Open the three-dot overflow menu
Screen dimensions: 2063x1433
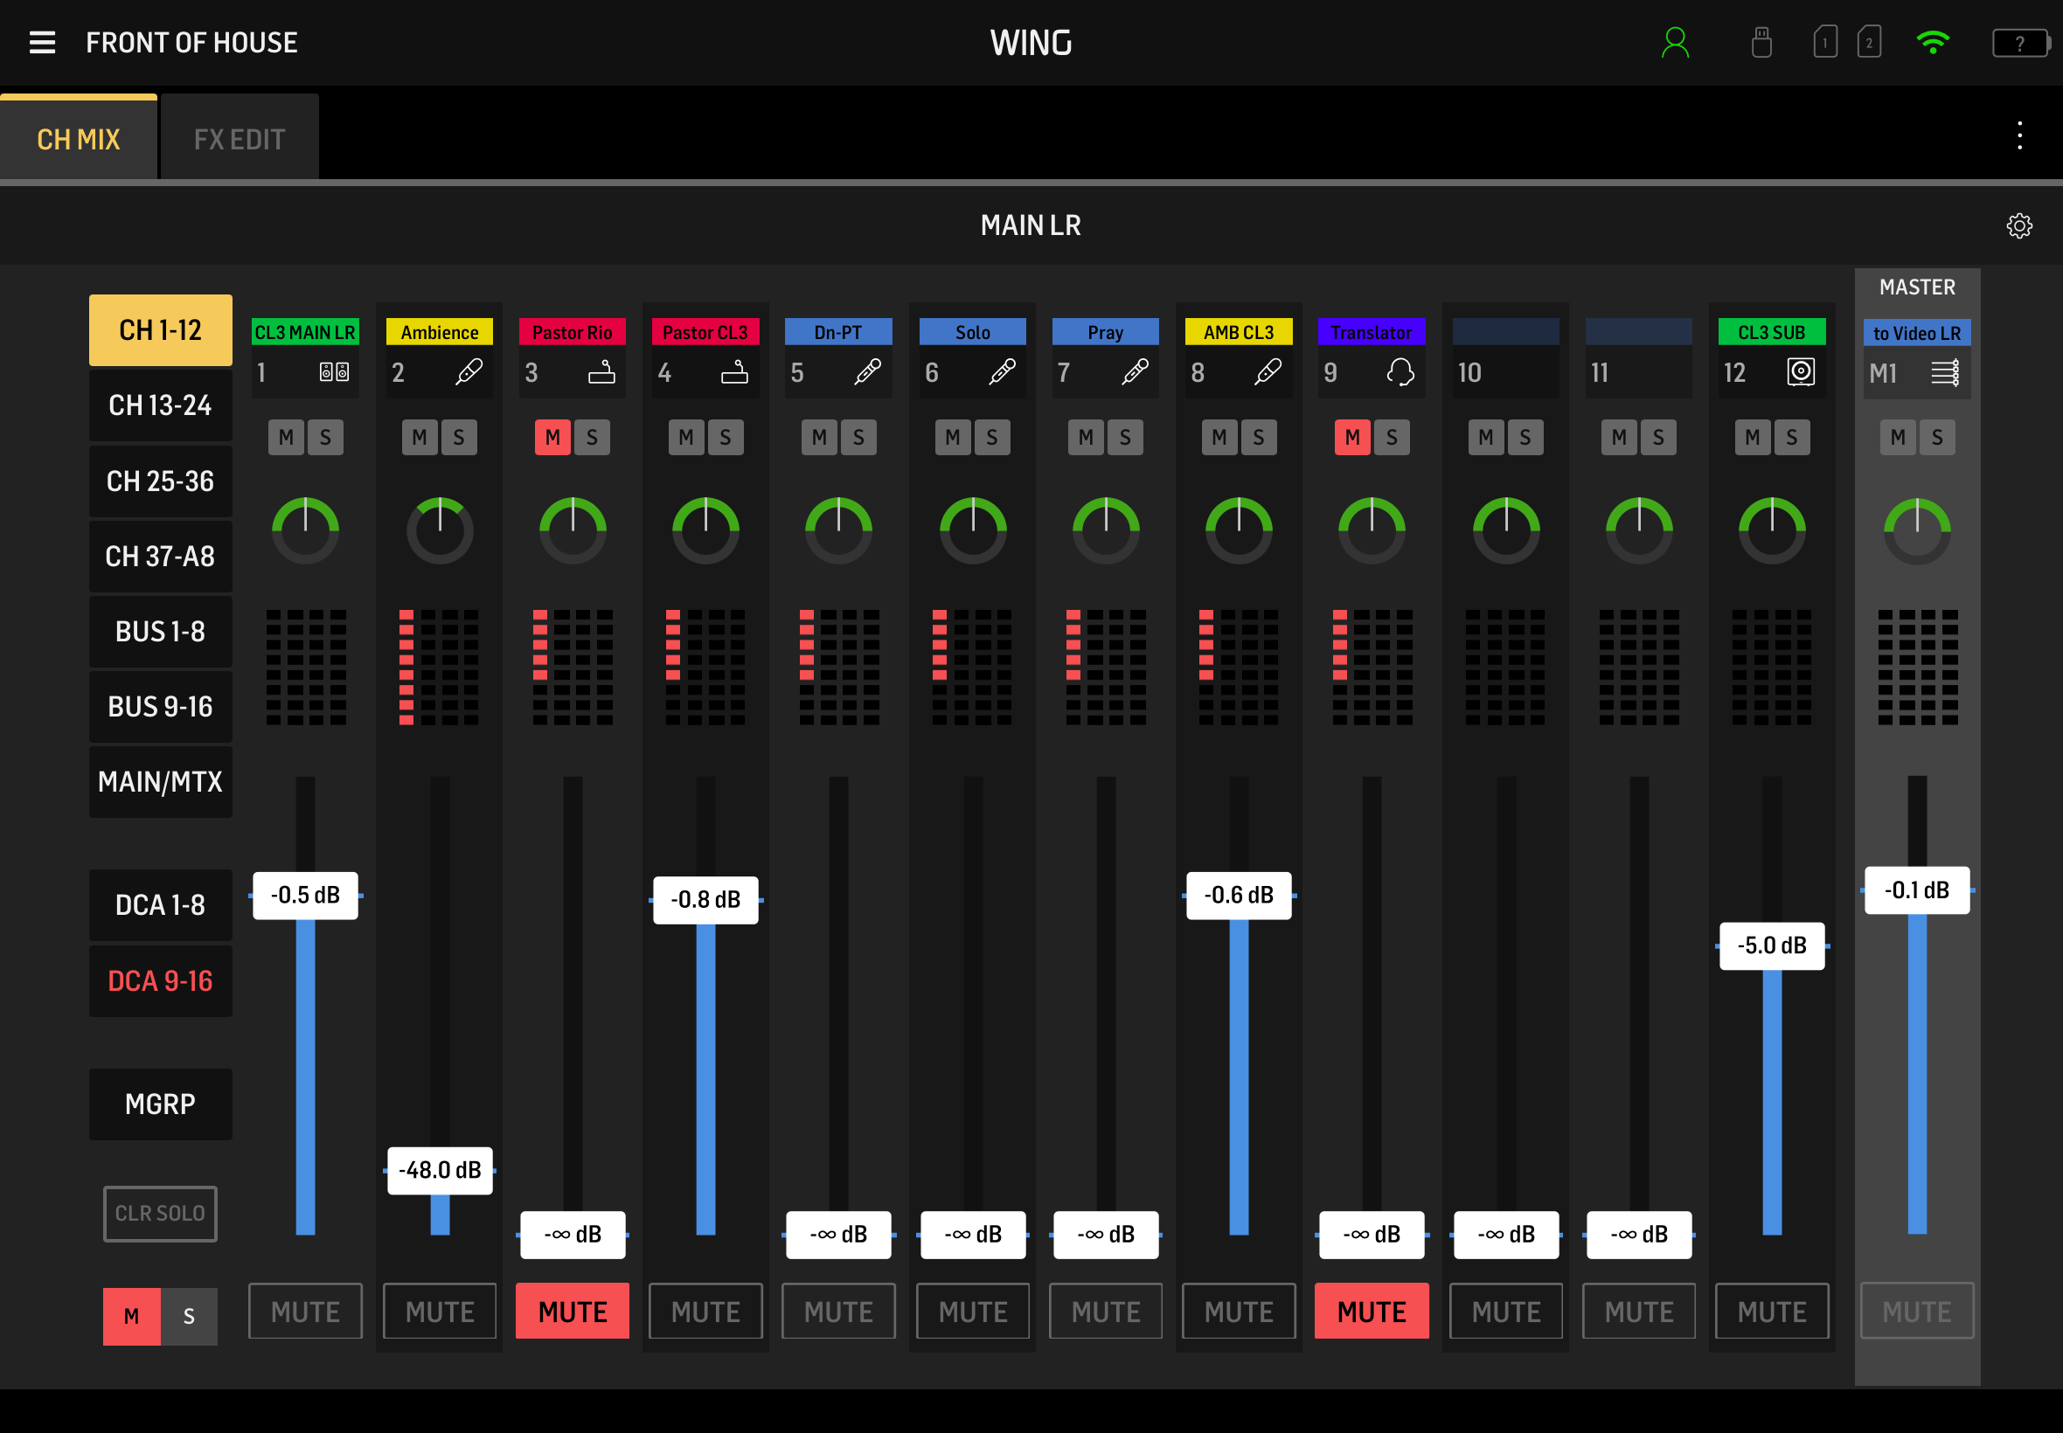point(2019,135)
